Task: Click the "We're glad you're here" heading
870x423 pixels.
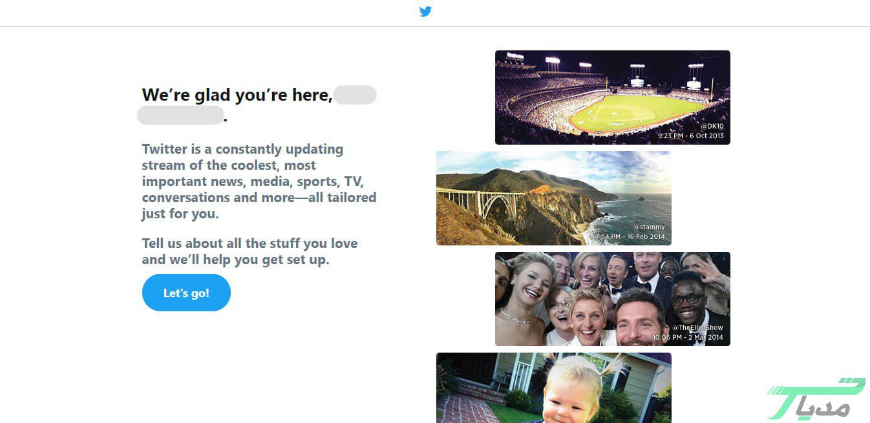Action: point(237,96)
